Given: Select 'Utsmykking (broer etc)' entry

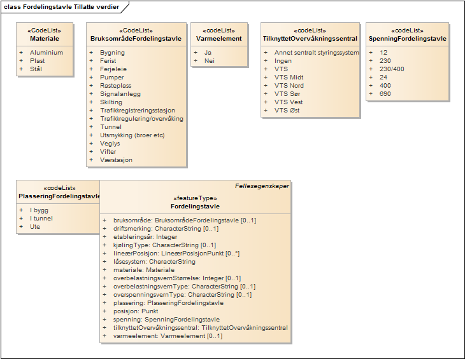Looking at the screenshot, I should [x=132, y=135].
